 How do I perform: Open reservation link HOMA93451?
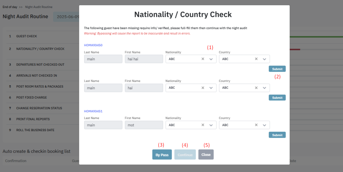point(93,111)
